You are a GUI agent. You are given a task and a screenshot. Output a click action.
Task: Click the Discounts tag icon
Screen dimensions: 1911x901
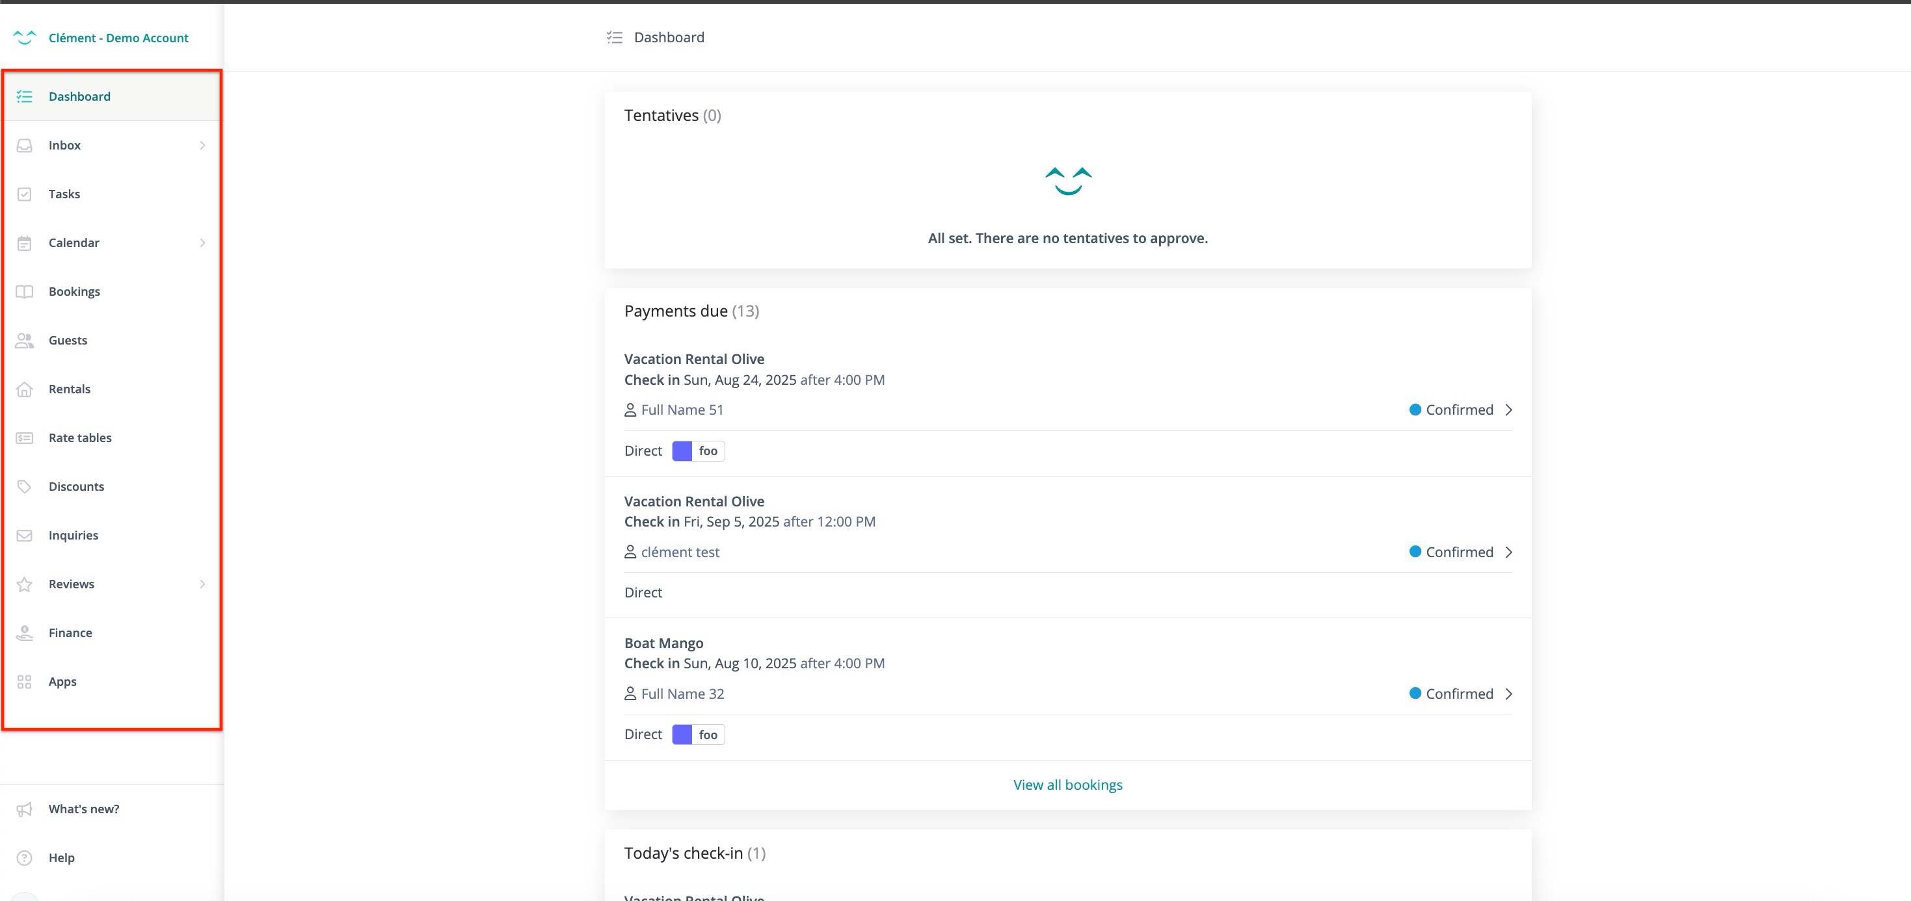point(25,486)
